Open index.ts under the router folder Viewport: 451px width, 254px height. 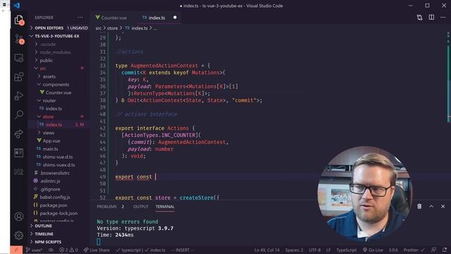pyautogui.click(x=58, y=109)
